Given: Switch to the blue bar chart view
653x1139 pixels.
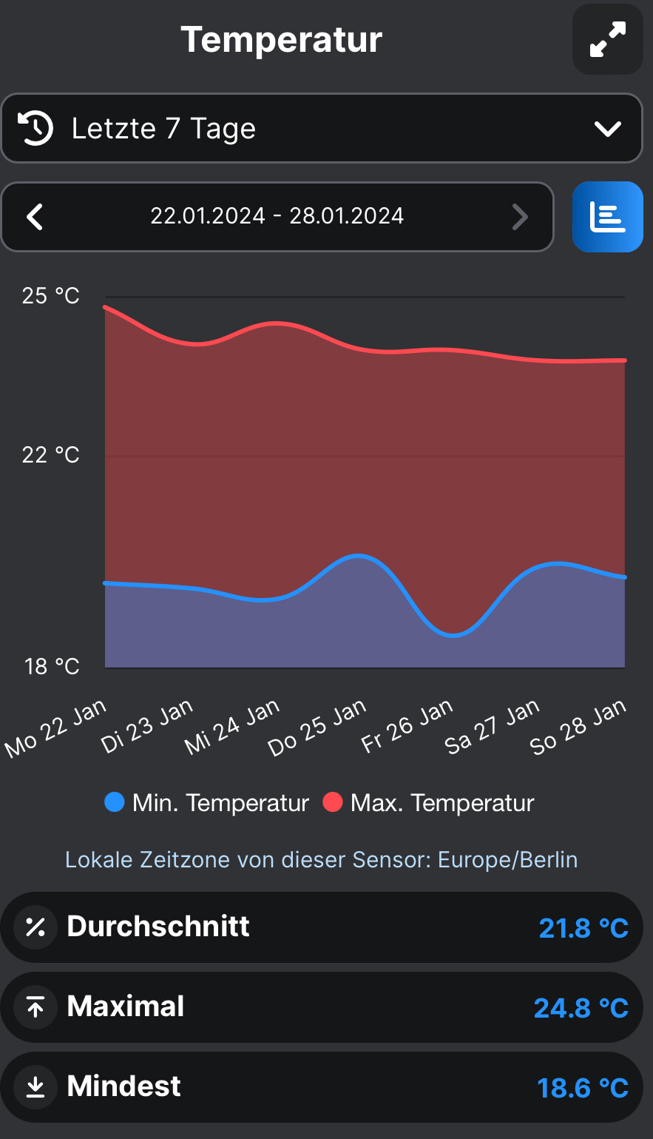Looking at the screenshot, I should click(607, 217).
